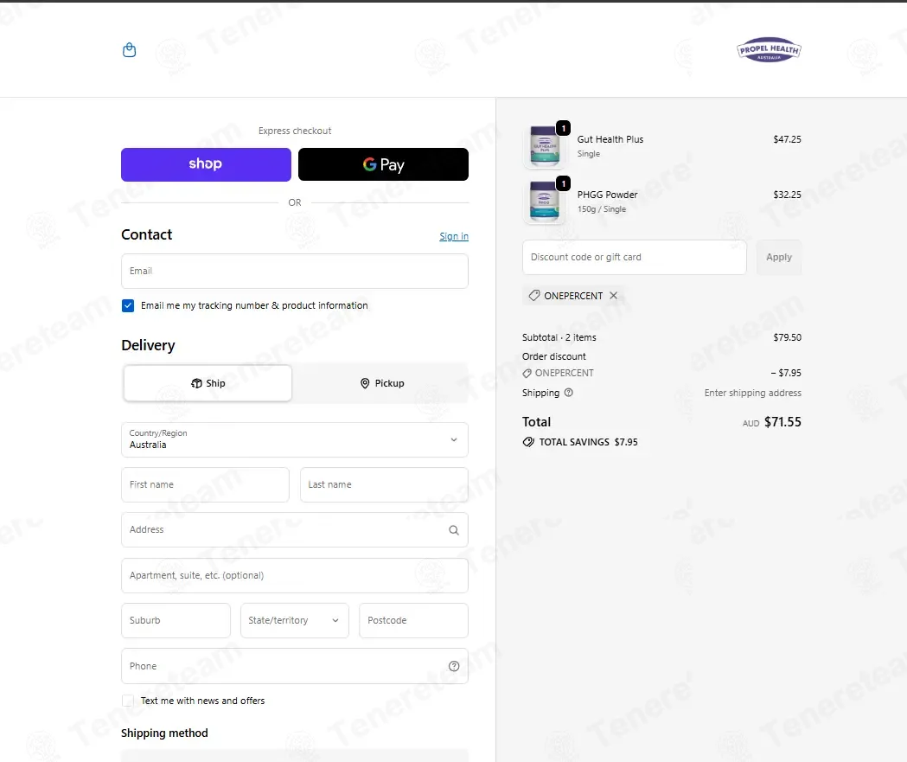Image resolution: width=907 pixels, height=762 pixels.
Task: Click the Shipping method heading
Action: [x=164, y=733]
